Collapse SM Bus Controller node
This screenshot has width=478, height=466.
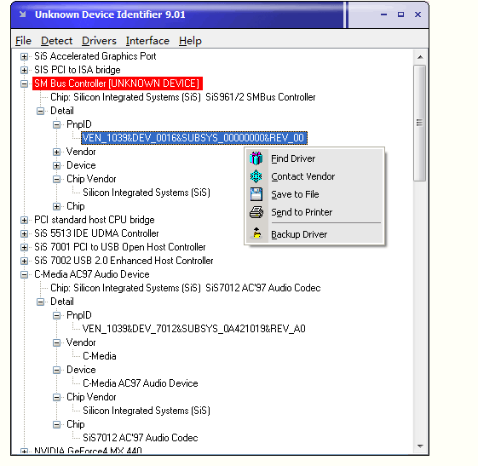click(x=24, y=83)
